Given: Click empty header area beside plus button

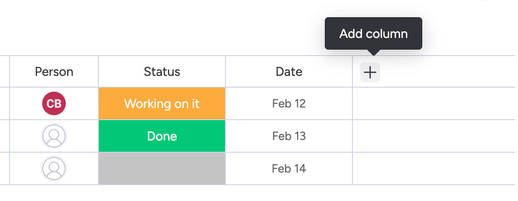Looking at the screenshot, I should tap(447, 71).
